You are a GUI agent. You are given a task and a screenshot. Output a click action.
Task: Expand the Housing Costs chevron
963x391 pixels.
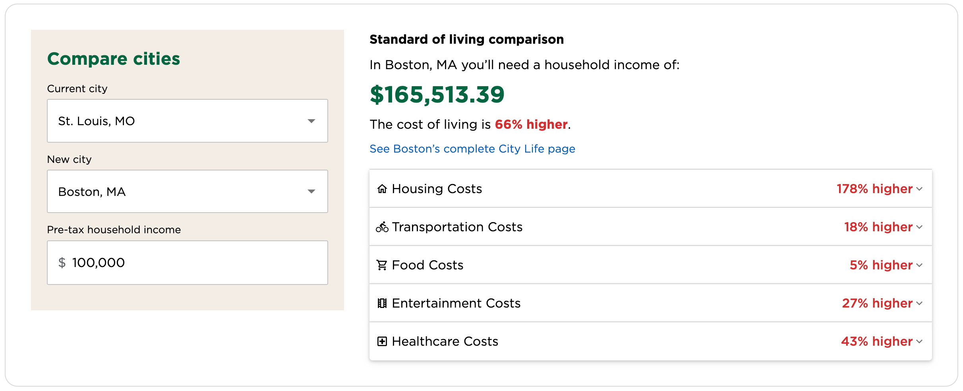(919, 189)
